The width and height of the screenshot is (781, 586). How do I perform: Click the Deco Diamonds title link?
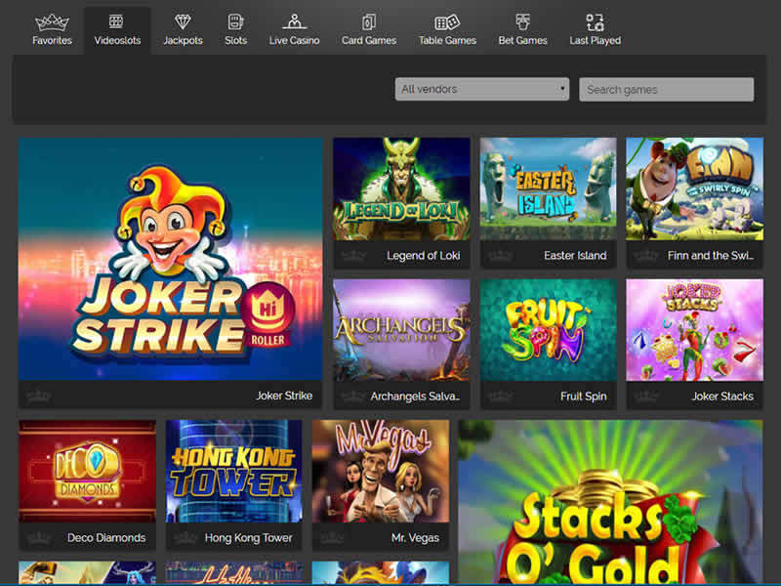[x=106, y=538]
